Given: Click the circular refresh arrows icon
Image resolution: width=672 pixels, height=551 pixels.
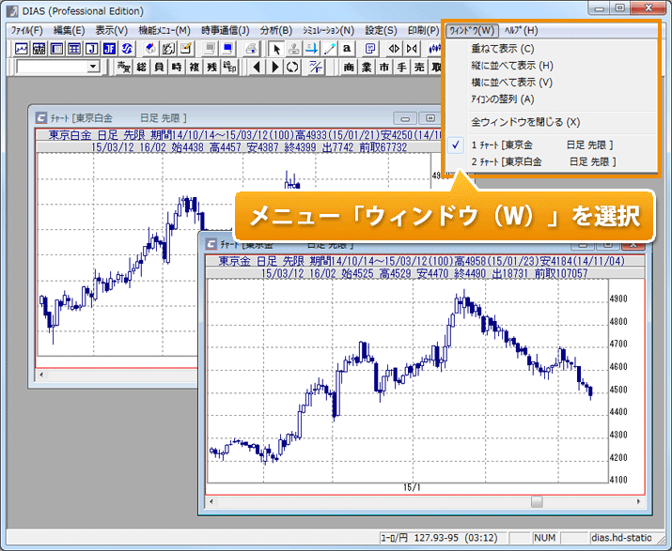Looking at the screenshot, I should point(292,67).
